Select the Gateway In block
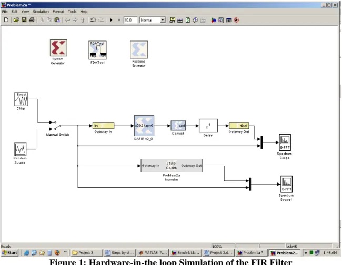The height and width of the screenshot is (265, 342). pyautogui.click(x=103, y=126)
